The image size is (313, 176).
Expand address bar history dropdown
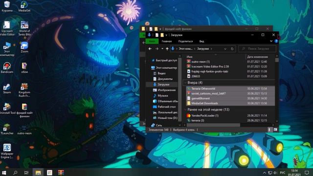(225, 49)
